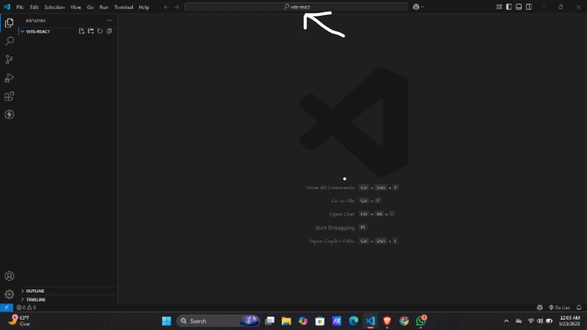Image resolution: width=587 pixels, height=330 pixels.
Task: Open the Selection menu
Action: (54, 7)
